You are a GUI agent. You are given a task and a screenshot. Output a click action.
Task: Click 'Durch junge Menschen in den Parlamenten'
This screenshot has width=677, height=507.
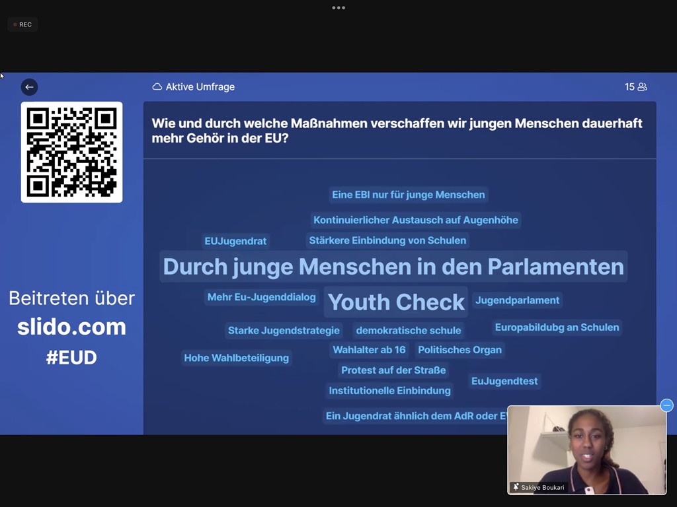click(x=393, y=267)
